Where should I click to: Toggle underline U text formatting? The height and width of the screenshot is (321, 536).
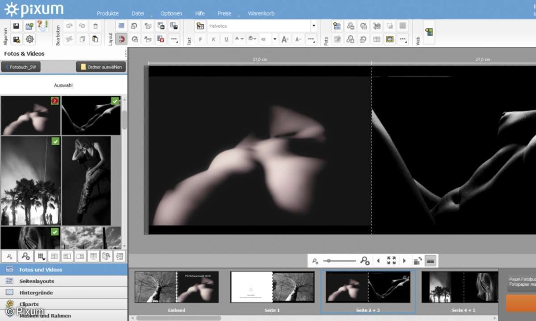pos(226,39)
